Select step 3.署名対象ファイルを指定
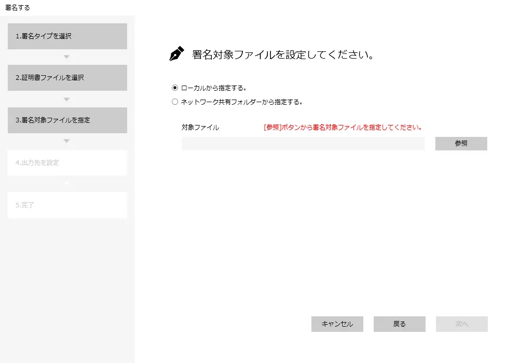The height and width of the screenshot is (363, 519). click(x=67, y=120)
